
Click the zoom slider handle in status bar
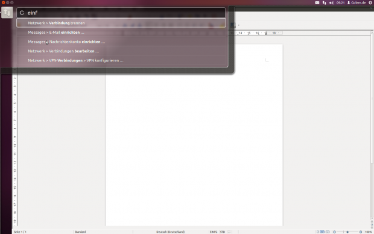pyautogui.click(x=347, y=232)
